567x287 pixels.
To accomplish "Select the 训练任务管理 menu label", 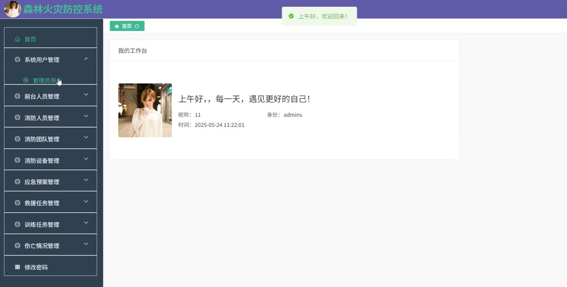I will (42, 225).
